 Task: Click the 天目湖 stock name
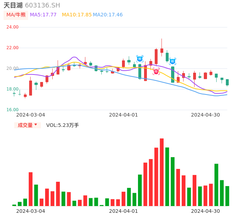(13, 5)
